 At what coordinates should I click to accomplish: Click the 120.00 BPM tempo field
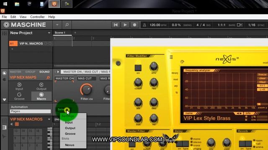158,25
